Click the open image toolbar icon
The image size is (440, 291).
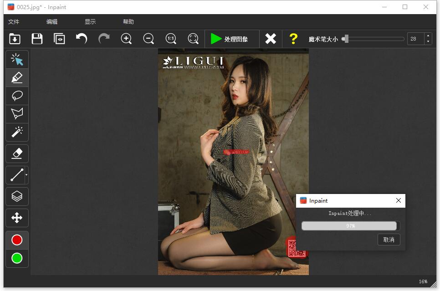coord(15,39)
